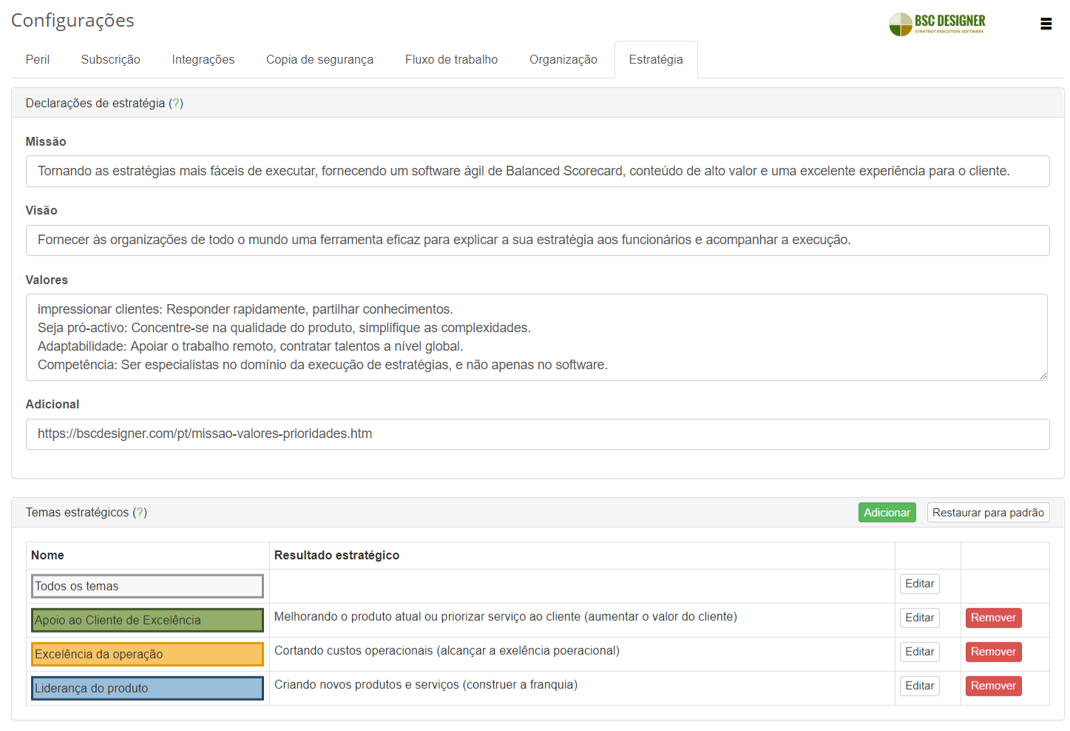Switch to the Peril tab
The width and height of the screenshot is (1070, 731).
38,60
